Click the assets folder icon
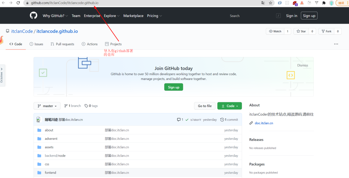The height and width of the screenshot is (178, 349). tap(39, 147)
